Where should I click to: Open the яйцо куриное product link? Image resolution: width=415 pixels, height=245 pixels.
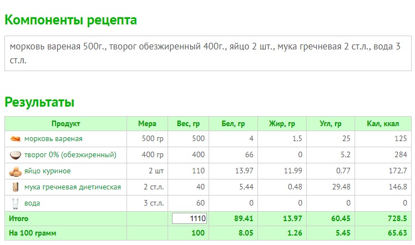(x=47, y=171)
